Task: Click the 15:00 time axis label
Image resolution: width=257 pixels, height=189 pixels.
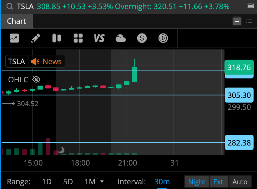Action: coord(33,163)
